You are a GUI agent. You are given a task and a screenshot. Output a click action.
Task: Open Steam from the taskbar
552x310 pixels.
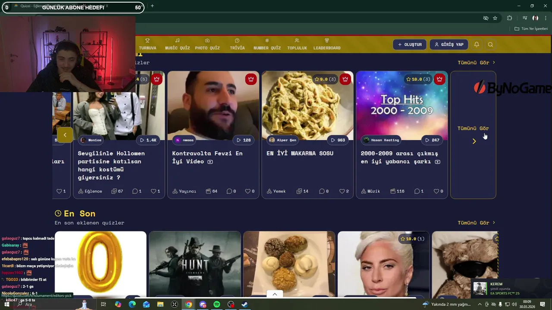(245, 304)
